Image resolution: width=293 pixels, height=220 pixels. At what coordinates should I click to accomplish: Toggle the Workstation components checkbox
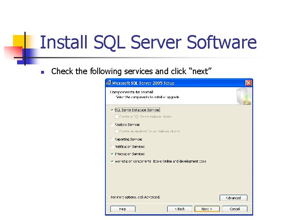point(112,161)
